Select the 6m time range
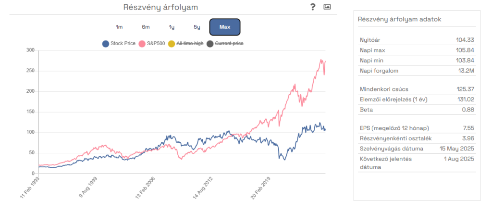The width and height of the screenshot is (492, 212). (146, 27)
